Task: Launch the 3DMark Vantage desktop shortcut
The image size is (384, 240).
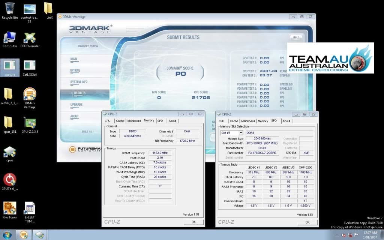Action: point(30,98)
